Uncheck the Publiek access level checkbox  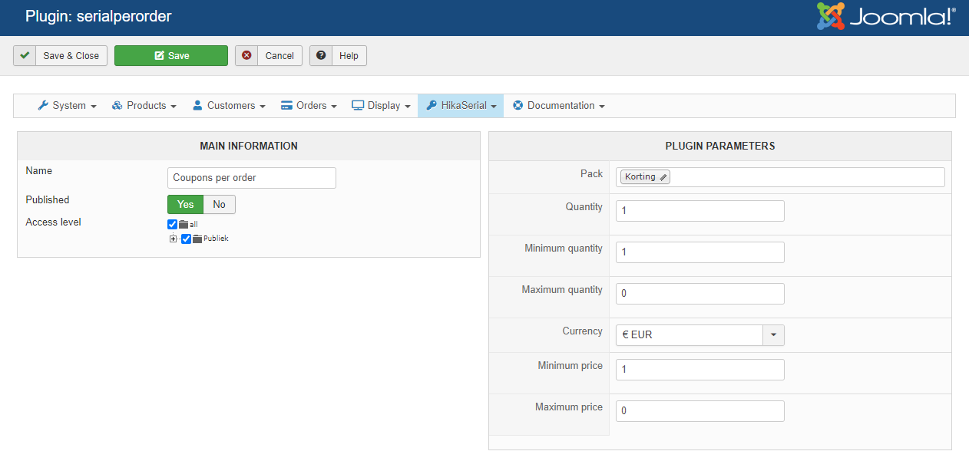pyautogui.click(x=186, y=239)
